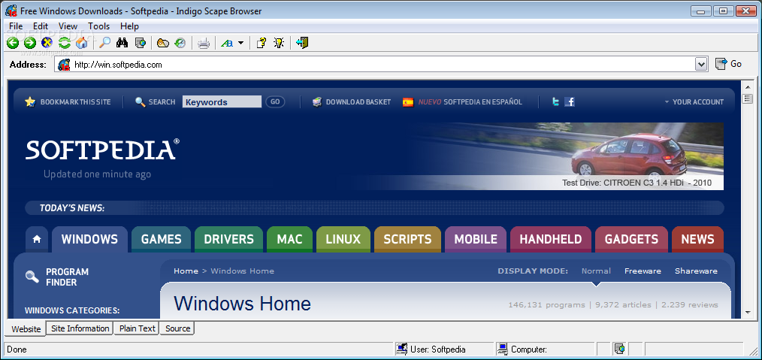The height and width of the screenshot is (360, 762).
Task: Expand the Your Account dropdown
Action: pos(694,102)
